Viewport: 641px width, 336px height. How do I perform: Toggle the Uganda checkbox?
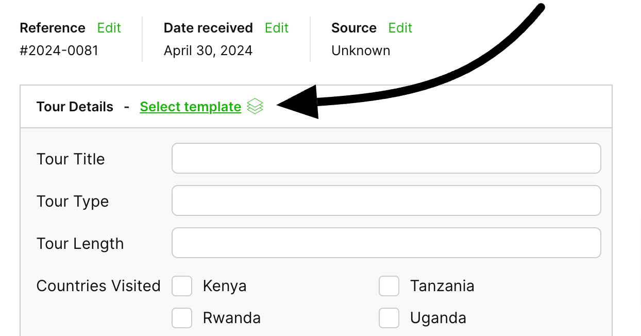(389, 318)
